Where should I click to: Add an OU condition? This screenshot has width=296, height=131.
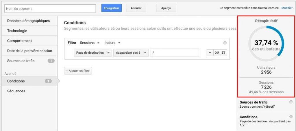click(x=217, y=53)
